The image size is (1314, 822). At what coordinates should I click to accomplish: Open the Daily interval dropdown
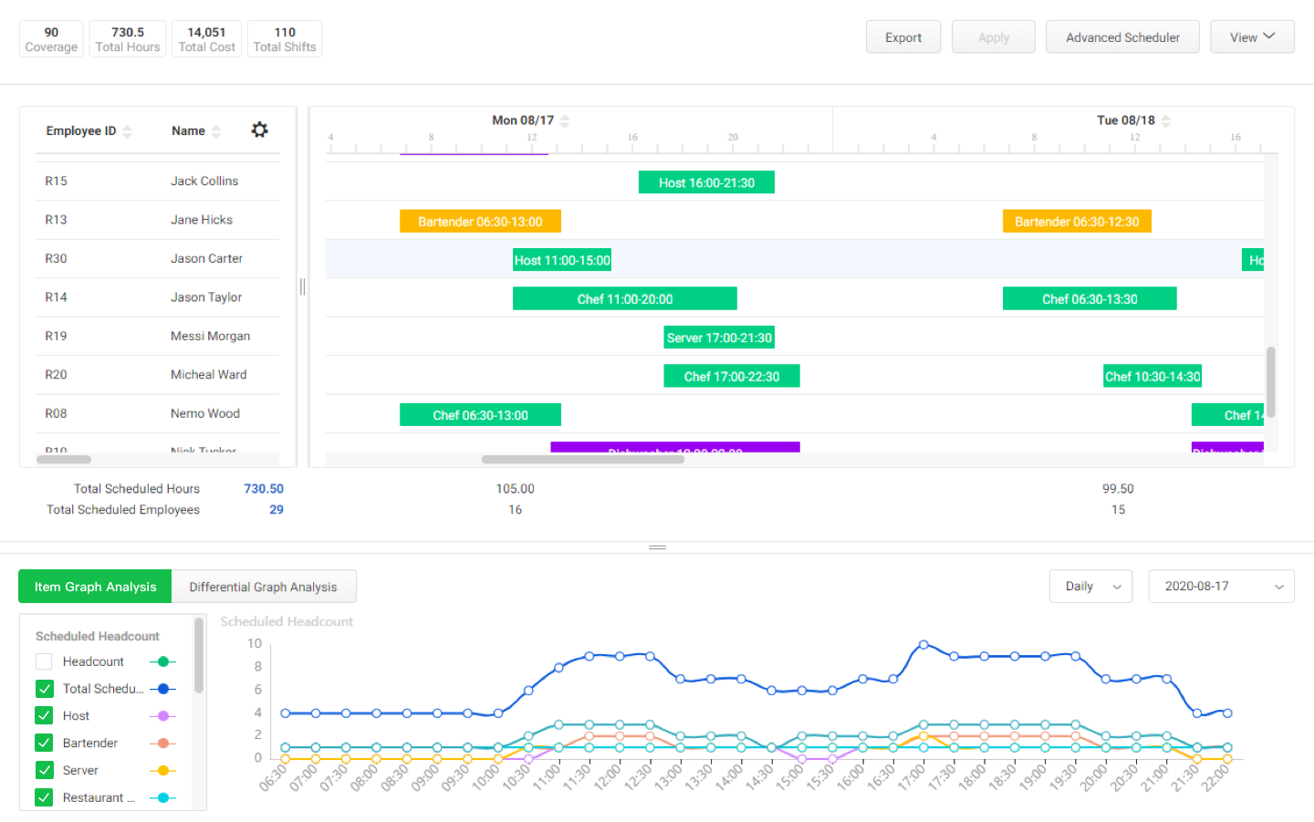coord(1091,587)
